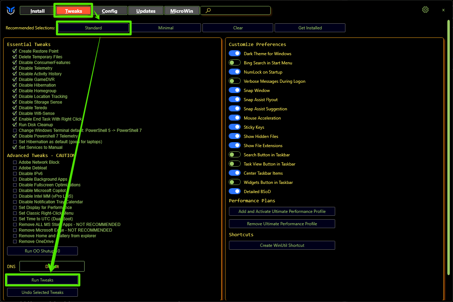Click the search magnifier icon
This screenshot has width=453, height=302.
pyautogui.click(x=208, y=11)
